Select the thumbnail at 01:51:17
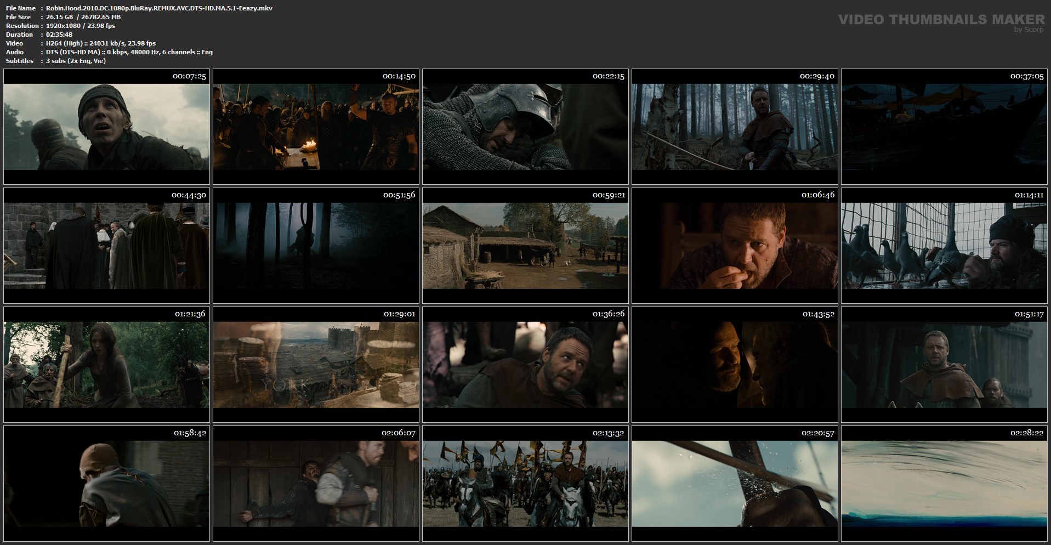This screenshot has height=545, width=1051. pos(944,365)
